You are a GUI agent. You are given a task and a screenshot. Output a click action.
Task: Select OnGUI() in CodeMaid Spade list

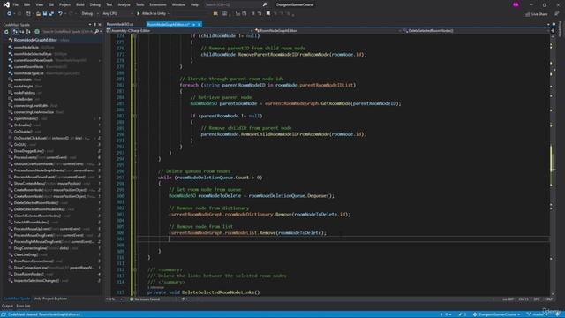tap(20, 145)
